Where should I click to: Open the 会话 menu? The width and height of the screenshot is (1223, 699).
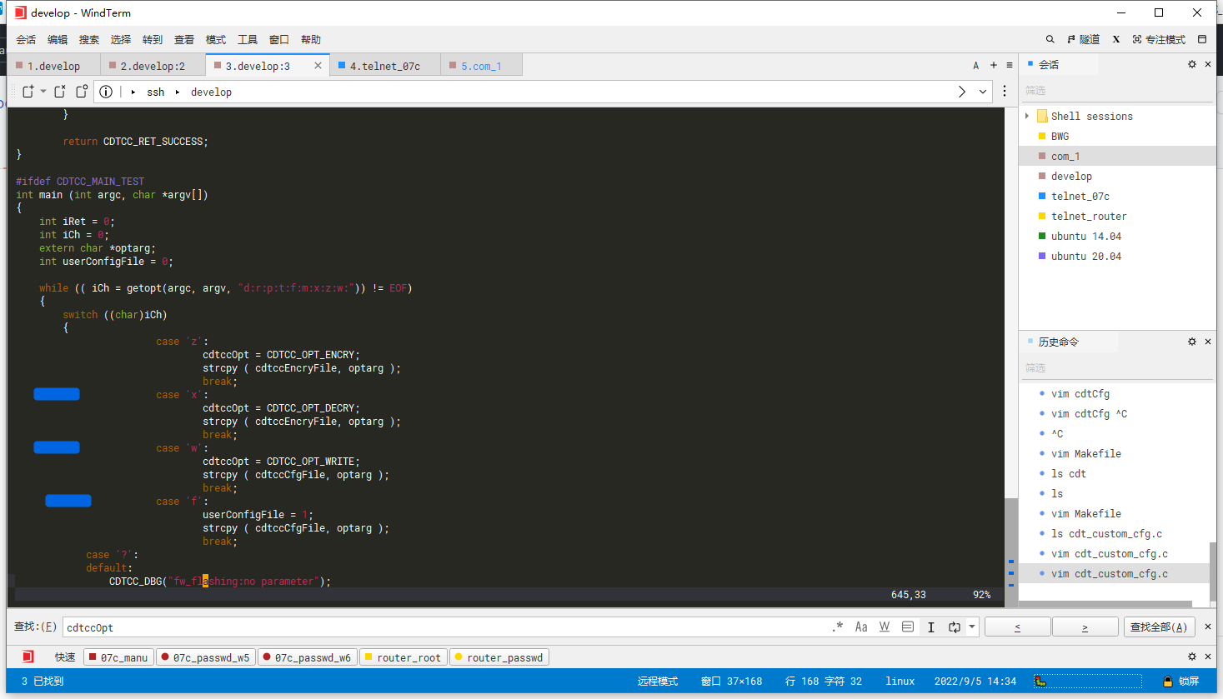tap(26, 39)
